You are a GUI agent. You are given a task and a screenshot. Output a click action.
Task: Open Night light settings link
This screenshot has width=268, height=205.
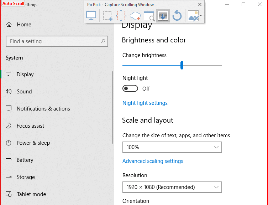pyautogui.click(x=145, y=103)
